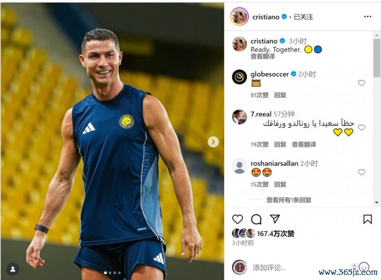
Task: Click the 添加评论 input field
Action: point(301,268)
